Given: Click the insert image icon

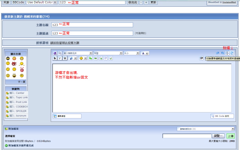Looking at the screenshot, I should 96,58.
